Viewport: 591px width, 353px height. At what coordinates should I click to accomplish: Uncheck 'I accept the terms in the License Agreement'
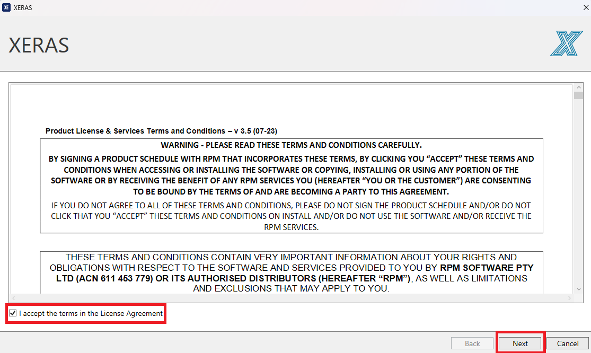(x=13, y=313)
